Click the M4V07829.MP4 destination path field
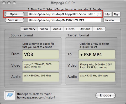126x104 pixels. tap(65, 20)
